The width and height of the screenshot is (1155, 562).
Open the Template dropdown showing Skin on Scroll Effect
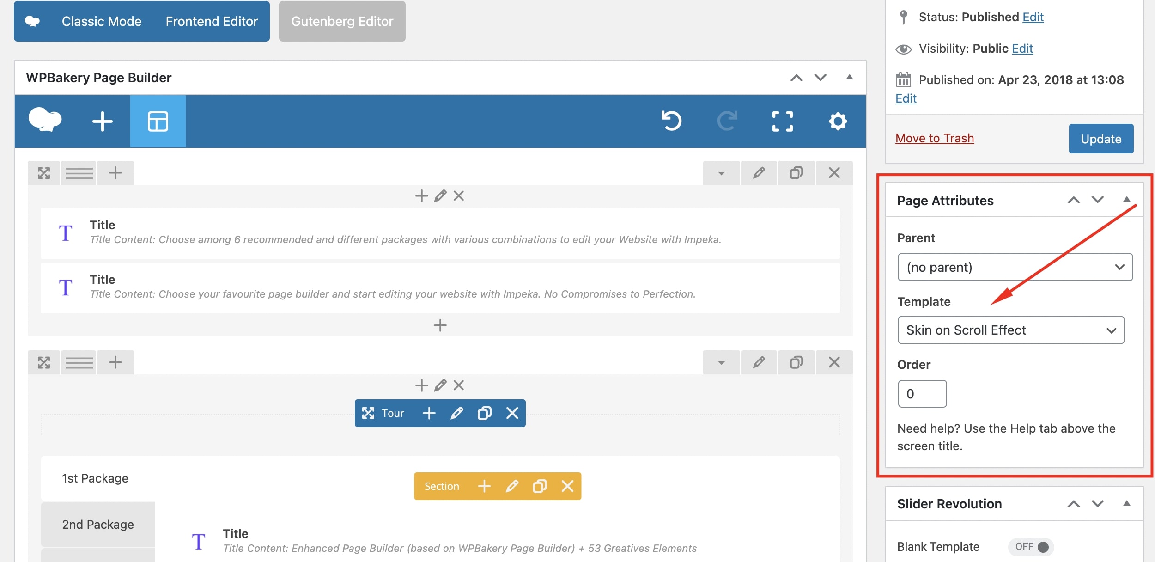point(1010,330)
